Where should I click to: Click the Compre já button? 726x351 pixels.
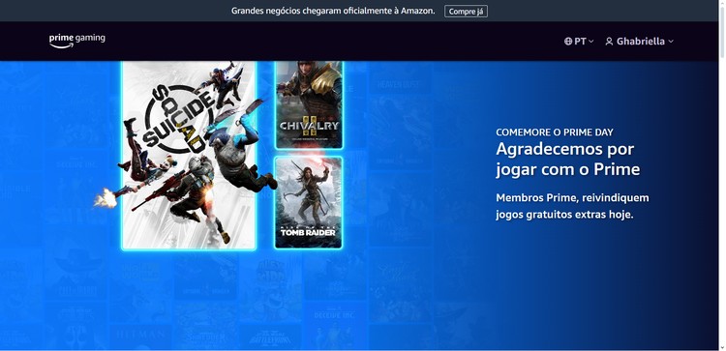(466, 12)
